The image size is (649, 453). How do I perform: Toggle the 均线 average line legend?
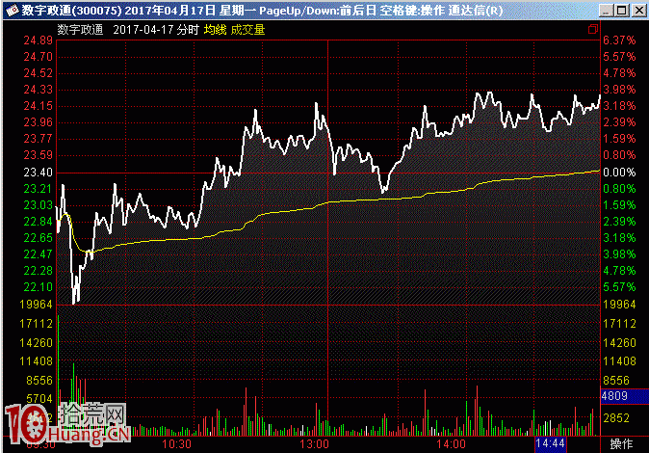(x=215, y=30)
